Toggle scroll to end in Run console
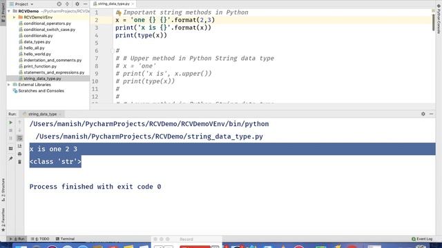This screenshot has width=442, height=248. [20, 146]
